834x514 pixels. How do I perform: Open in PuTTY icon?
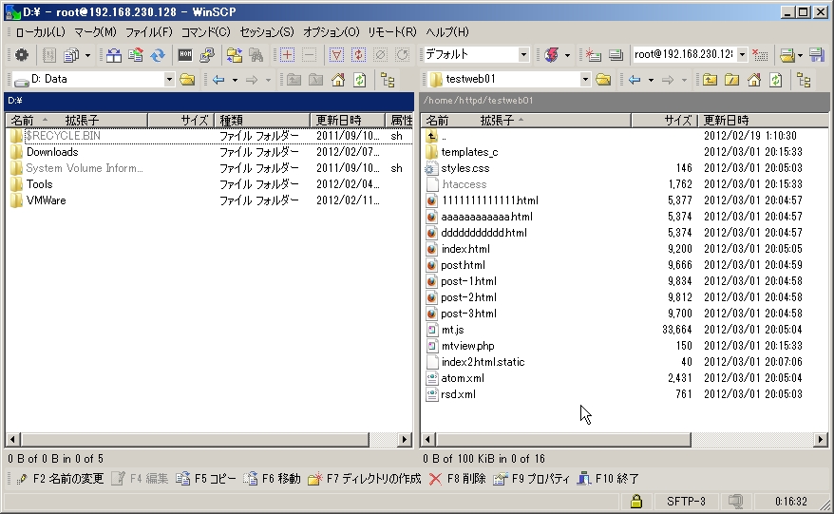(x=207, y=55)
